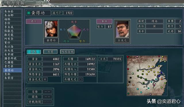Click the 軍師 strategist label
The width and height of the screenshot is (184, 107).
pyautogui.click(x=104, y=22)
